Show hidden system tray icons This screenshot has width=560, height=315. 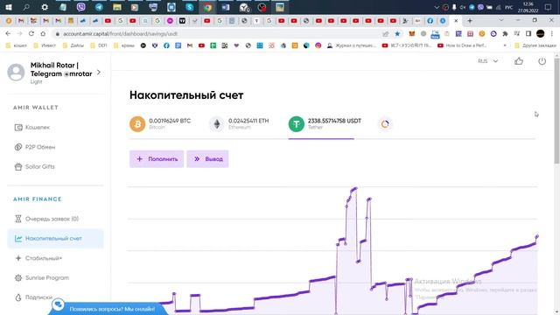tap(437, 7)
